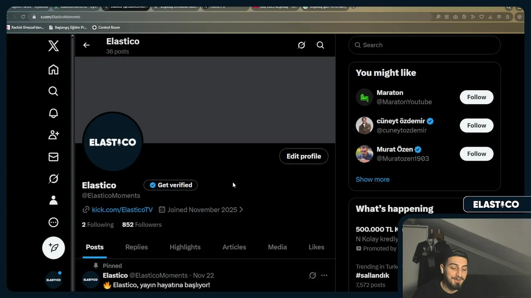Open Rachid Ghezzal bookmark

point(25,27)
